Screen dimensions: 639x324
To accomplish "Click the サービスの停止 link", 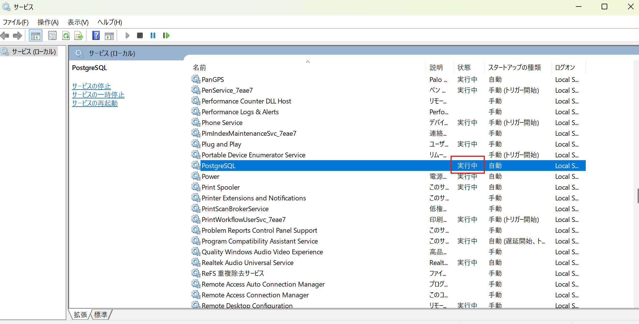I will [91, 86].
